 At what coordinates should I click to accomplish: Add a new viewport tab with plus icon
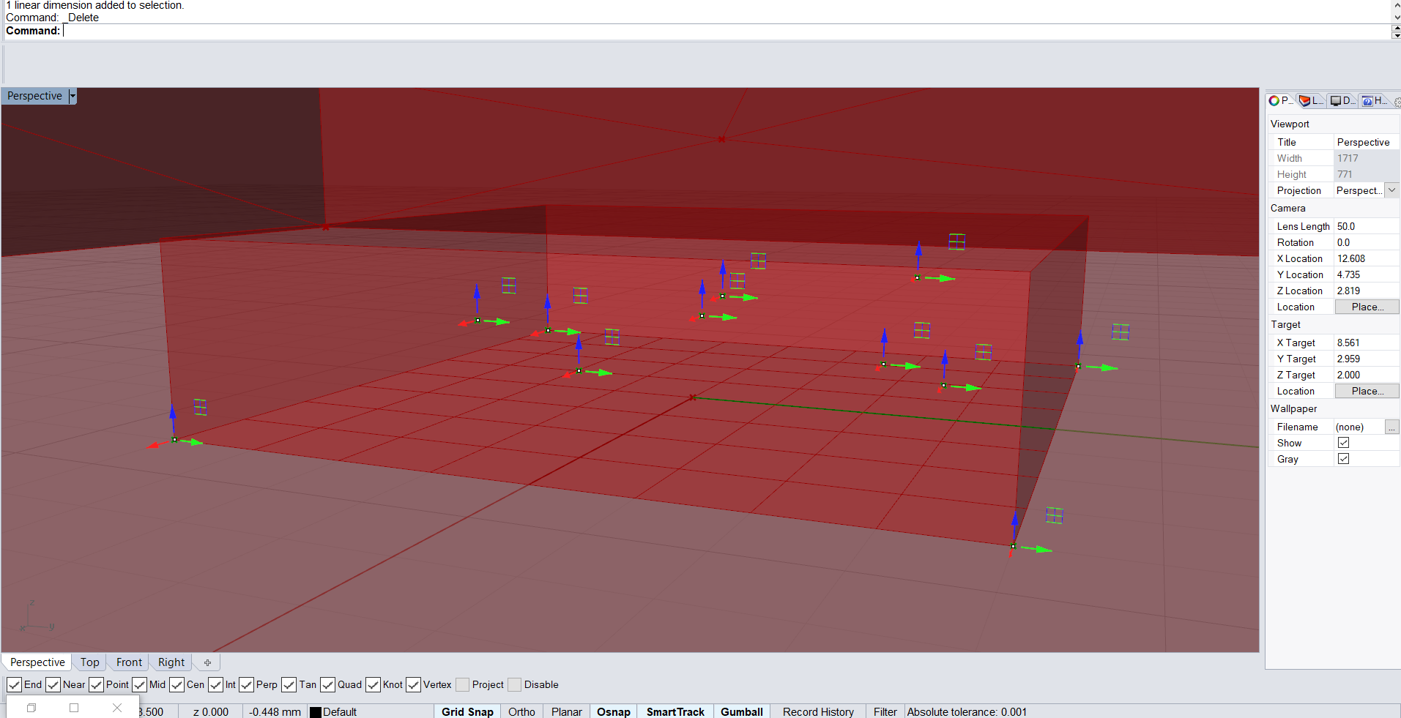[207, 662]
